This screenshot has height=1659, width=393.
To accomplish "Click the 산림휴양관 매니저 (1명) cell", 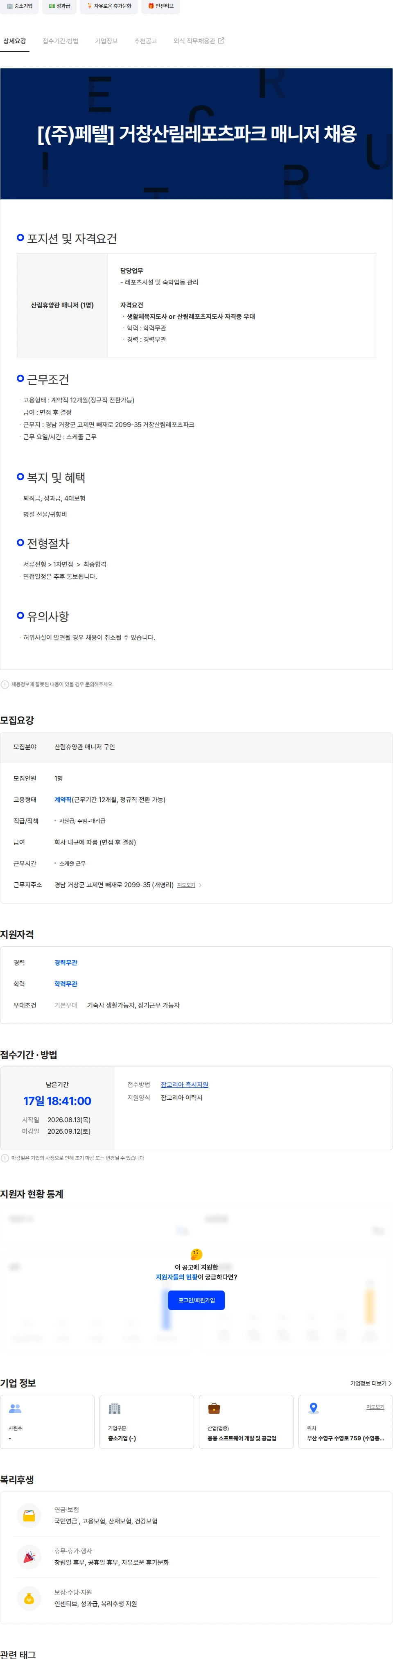I will 63,305.
